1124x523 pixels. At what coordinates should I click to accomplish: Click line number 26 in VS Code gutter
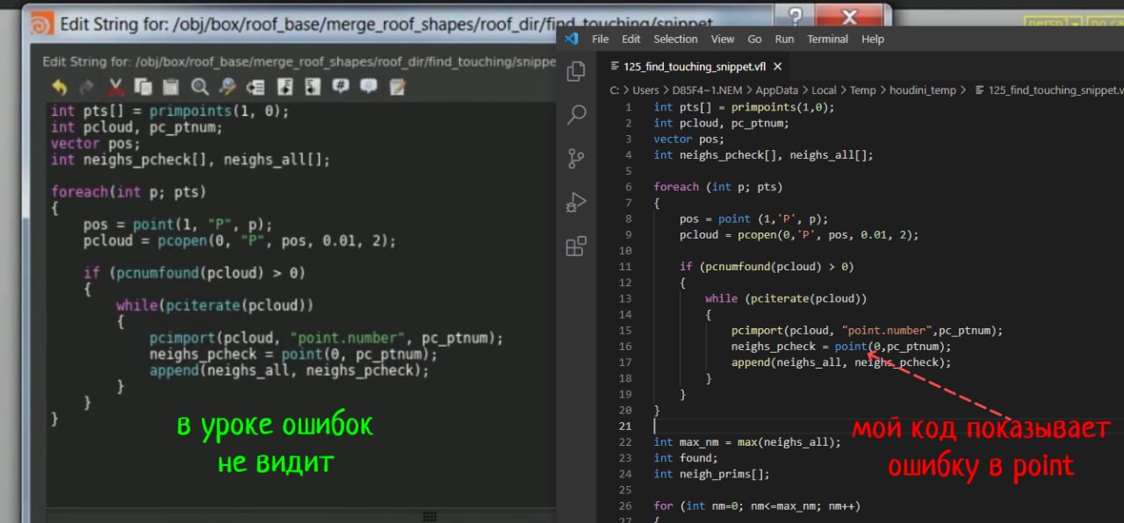click(x=625, y=505)
